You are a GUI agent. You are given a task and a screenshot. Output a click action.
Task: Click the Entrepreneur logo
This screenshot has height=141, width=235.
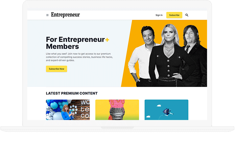pos(65,15)
